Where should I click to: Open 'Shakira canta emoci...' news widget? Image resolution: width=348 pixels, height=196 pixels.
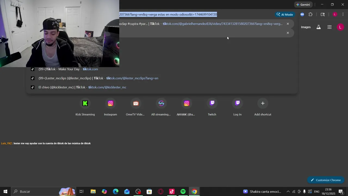(x=262, y=191)
